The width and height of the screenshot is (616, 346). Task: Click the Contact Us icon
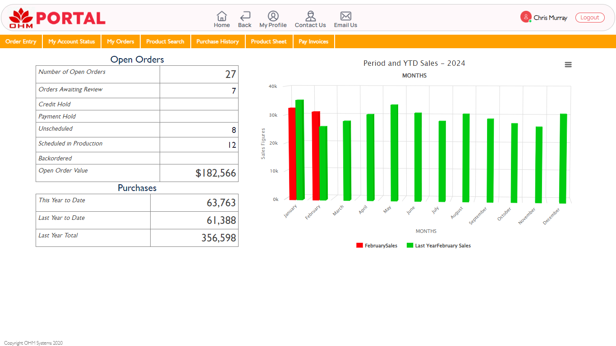click(x=310, y=16)
